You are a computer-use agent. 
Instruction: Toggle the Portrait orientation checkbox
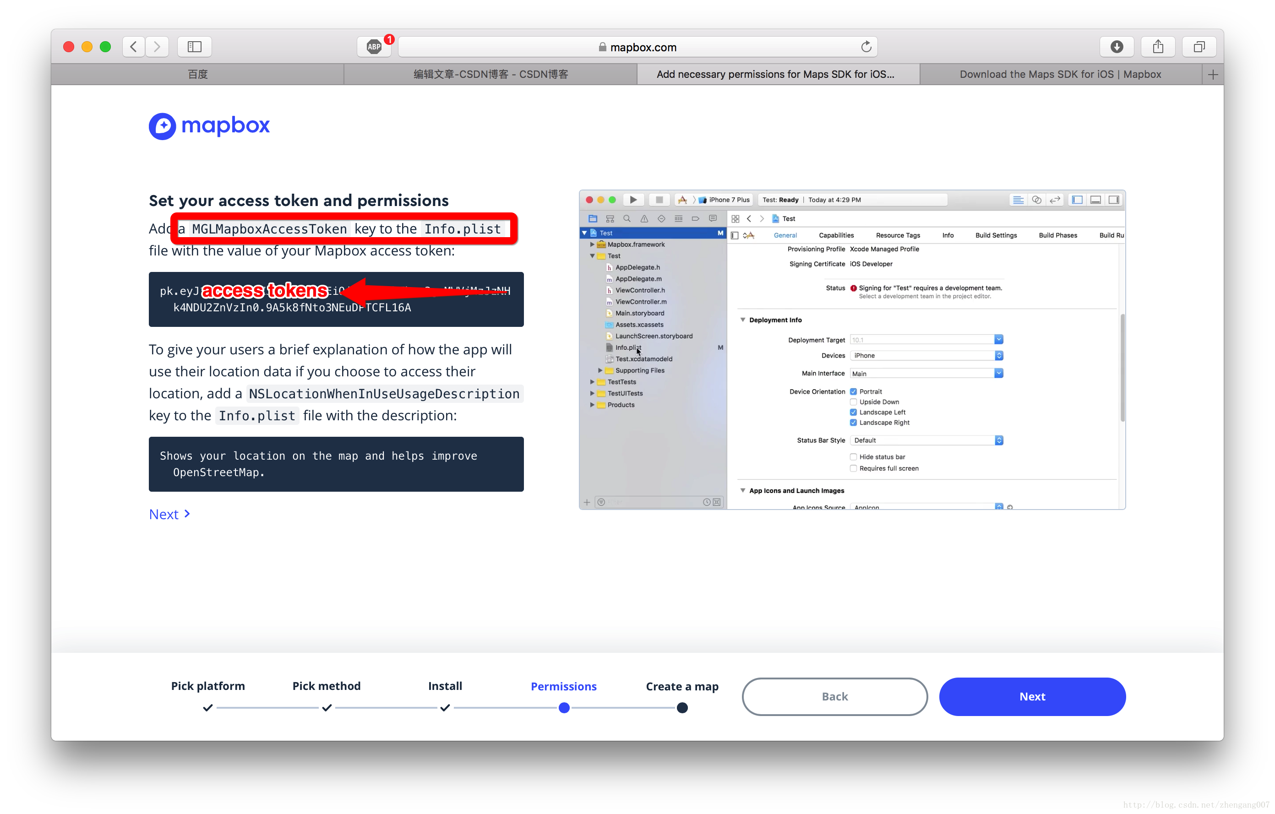pos(853,391)
